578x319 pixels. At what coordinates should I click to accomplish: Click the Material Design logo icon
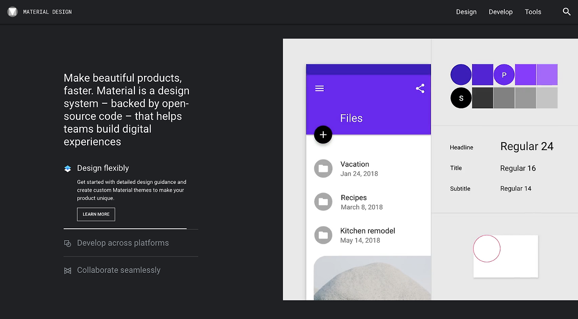(x=13, y=12)
